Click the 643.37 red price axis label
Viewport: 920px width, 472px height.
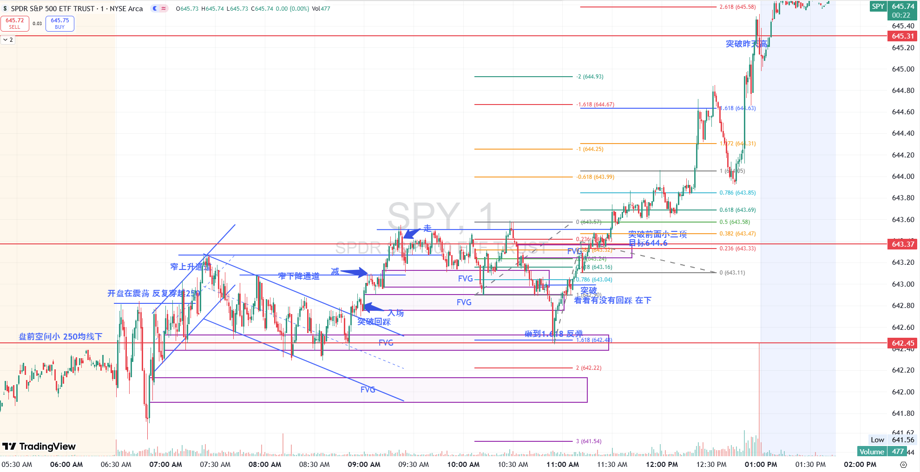903,244
